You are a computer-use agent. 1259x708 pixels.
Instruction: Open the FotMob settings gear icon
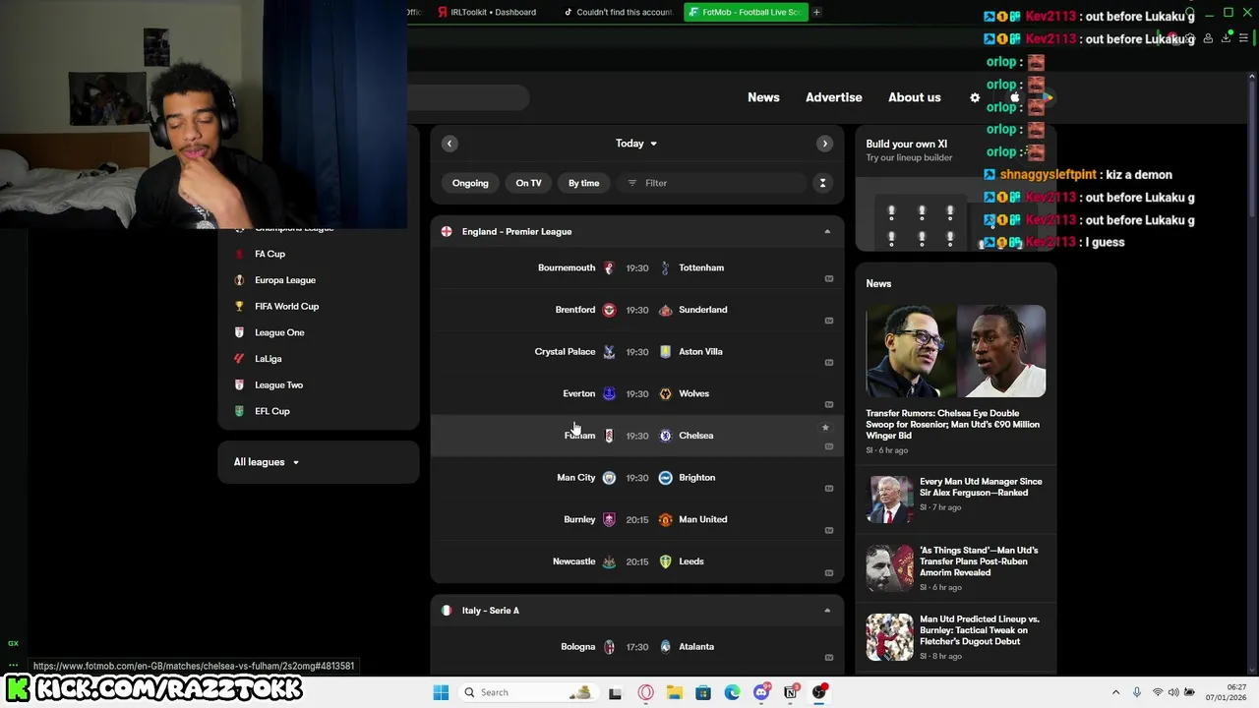point(975,97)
